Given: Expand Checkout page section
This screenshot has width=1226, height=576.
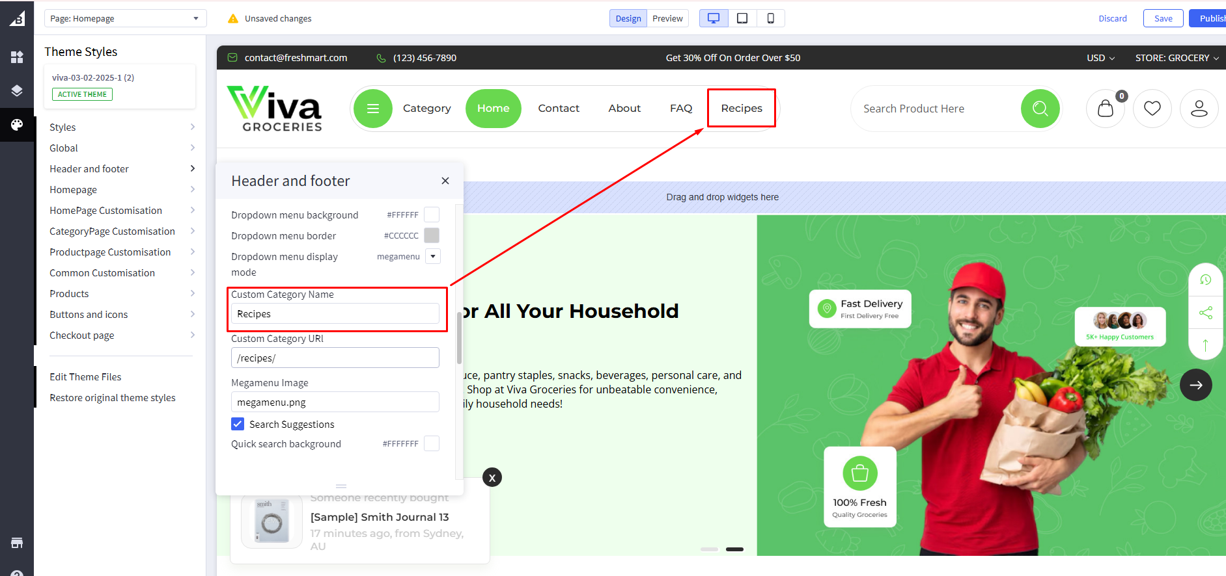Looking at the screenshot, I should point(122,335).
